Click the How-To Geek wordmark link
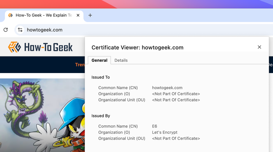Image resolution: width=273 pixels, height=152 pixels. (x=48, y=47)
